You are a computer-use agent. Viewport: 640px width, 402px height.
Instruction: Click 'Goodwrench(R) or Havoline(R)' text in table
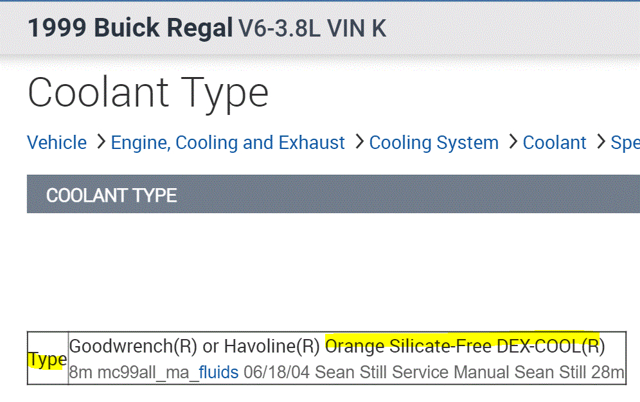(x=194, y=347)
